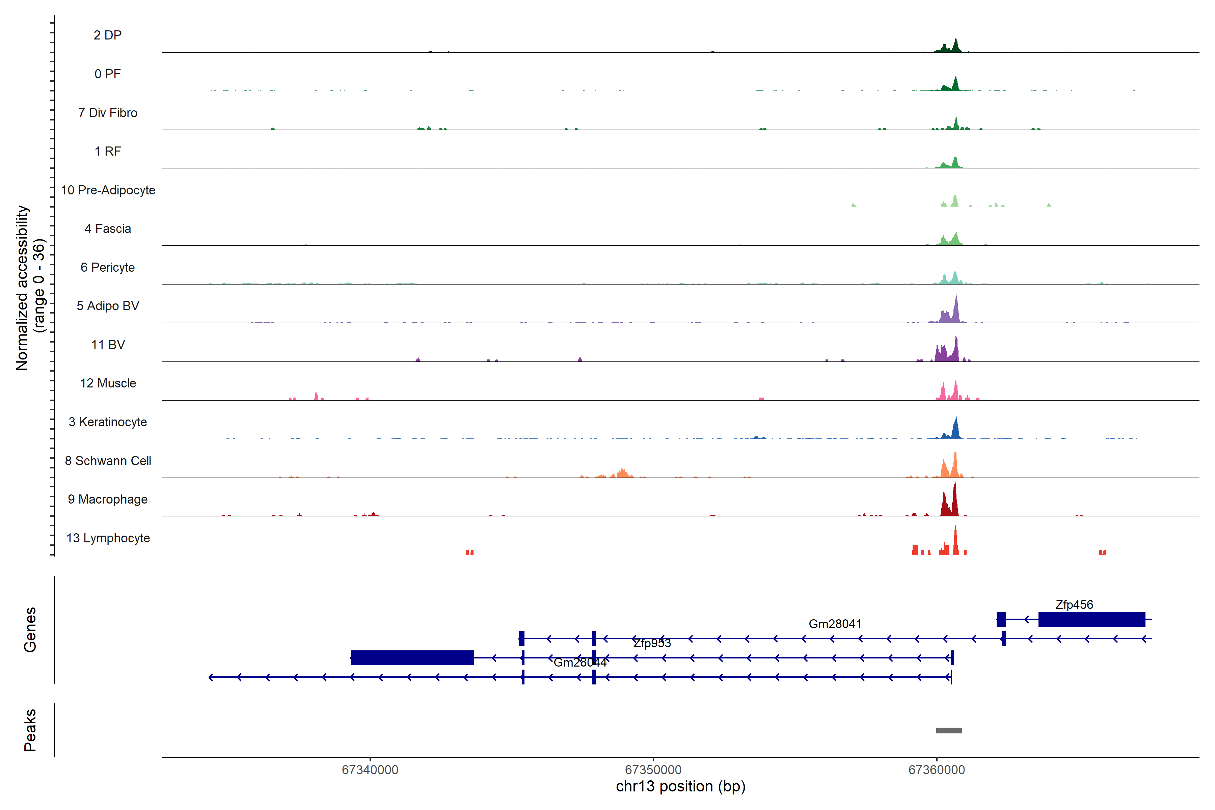
Task: Click the Gm28041 gene label
Action: tap(835, 624)
